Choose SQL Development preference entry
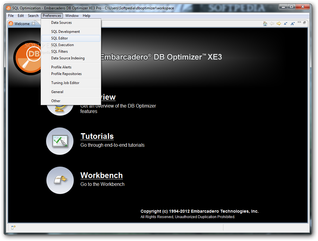 [71, 31]
